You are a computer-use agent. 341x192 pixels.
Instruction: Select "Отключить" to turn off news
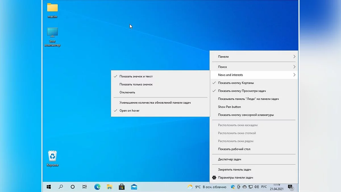coord(127,92)
